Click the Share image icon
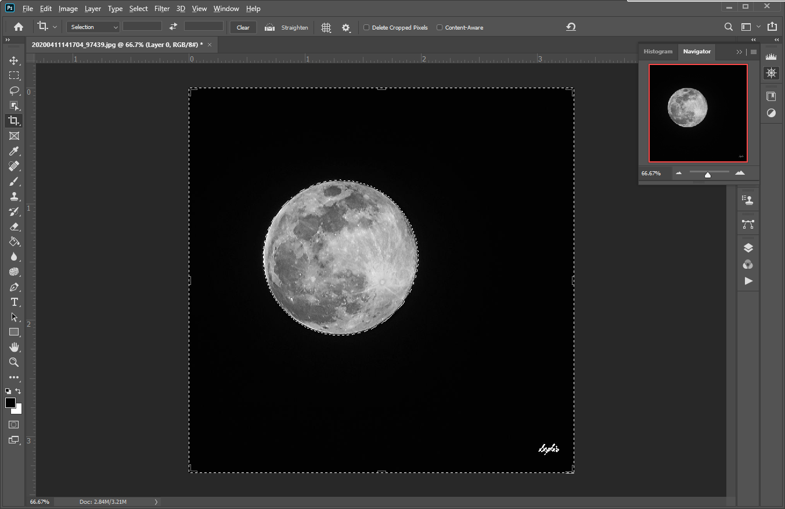This screenshot has width=785, height=509. (772, 27)
